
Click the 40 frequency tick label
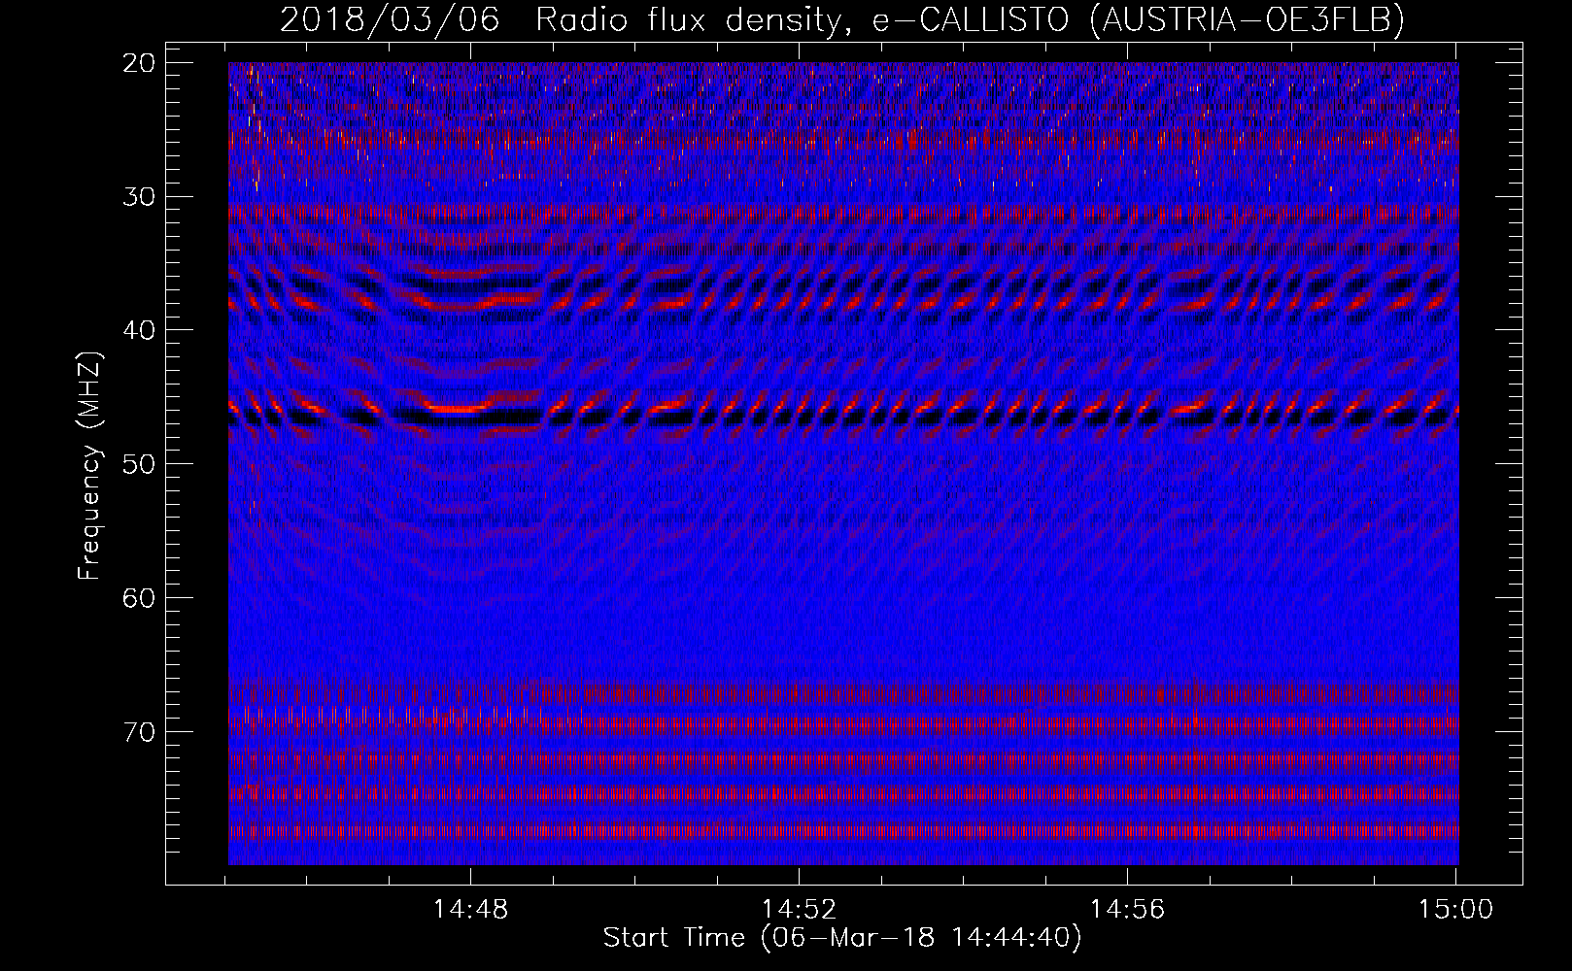tap(140, 330)
